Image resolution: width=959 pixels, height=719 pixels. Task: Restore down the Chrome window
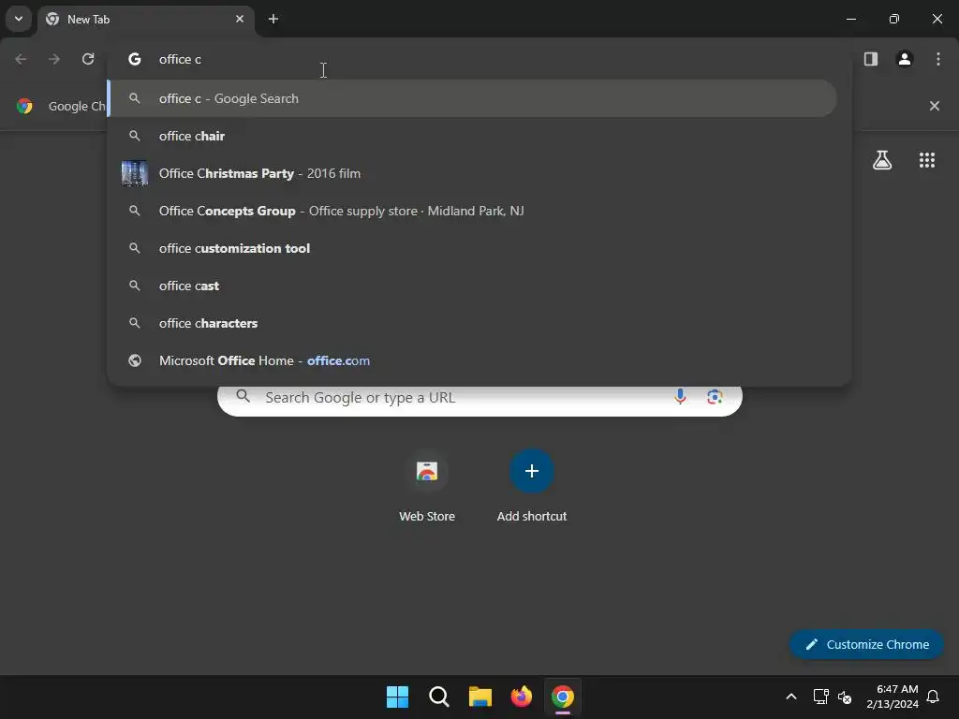click(x=894, y=19)
